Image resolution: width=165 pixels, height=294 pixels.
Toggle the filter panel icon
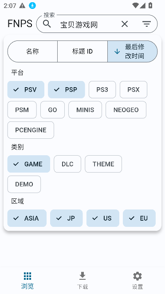pyautogui.click(x=146, y=24)
